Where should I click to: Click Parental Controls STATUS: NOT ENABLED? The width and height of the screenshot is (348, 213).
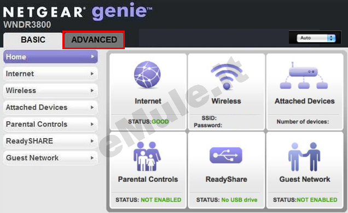(x=148, y=200)
